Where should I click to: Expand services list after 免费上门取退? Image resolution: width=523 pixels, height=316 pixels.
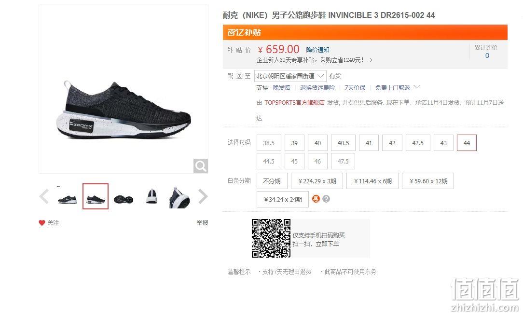point(416,87)
